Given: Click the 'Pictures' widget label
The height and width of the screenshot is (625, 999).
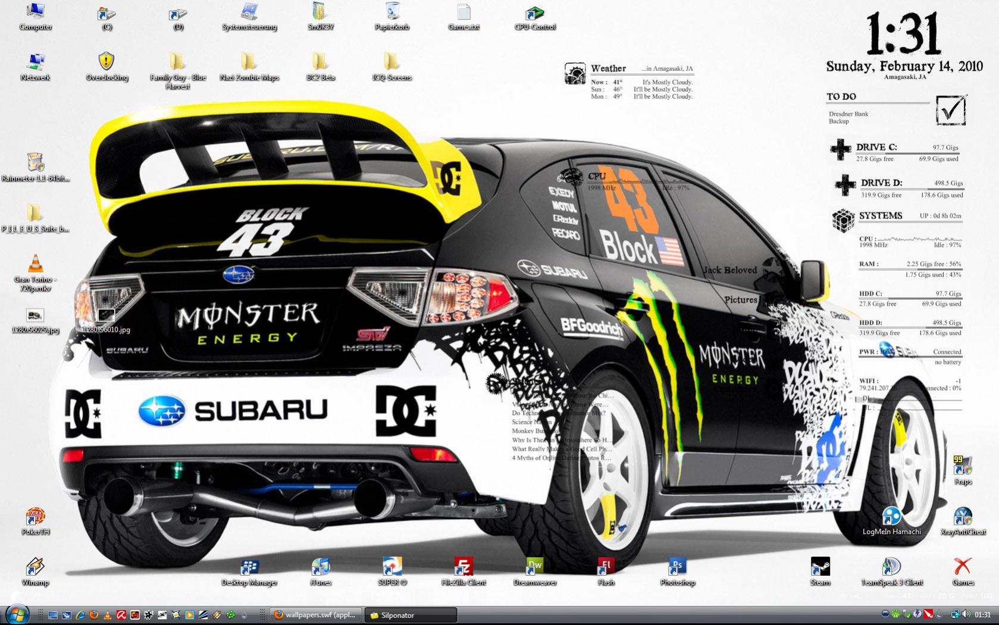Looking at the screenshot, I should (x=741, y=300).
